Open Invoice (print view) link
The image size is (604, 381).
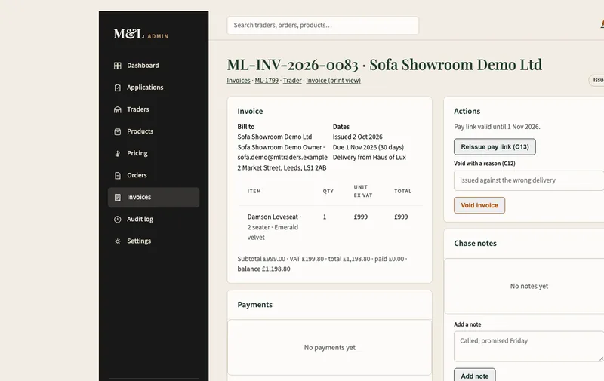coord(333,81)
